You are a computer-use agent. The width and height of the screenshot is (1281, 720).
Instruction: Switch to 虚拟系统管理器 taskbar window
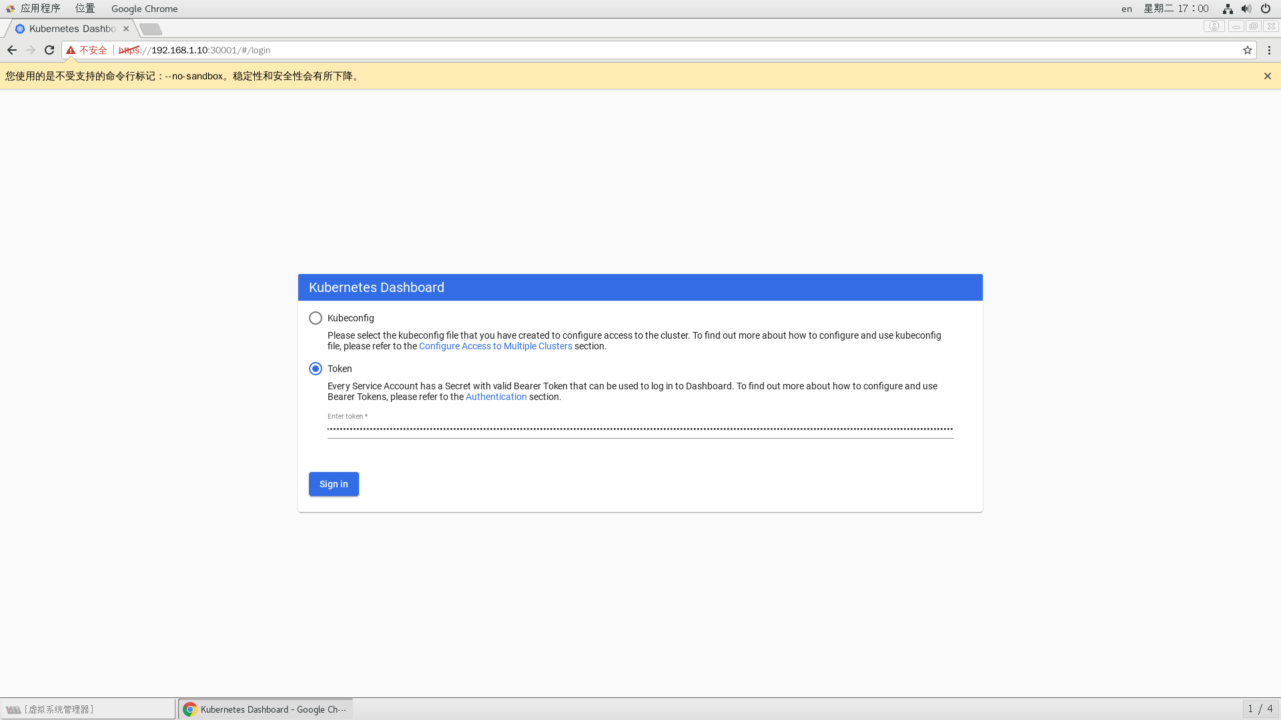[87, 709]
